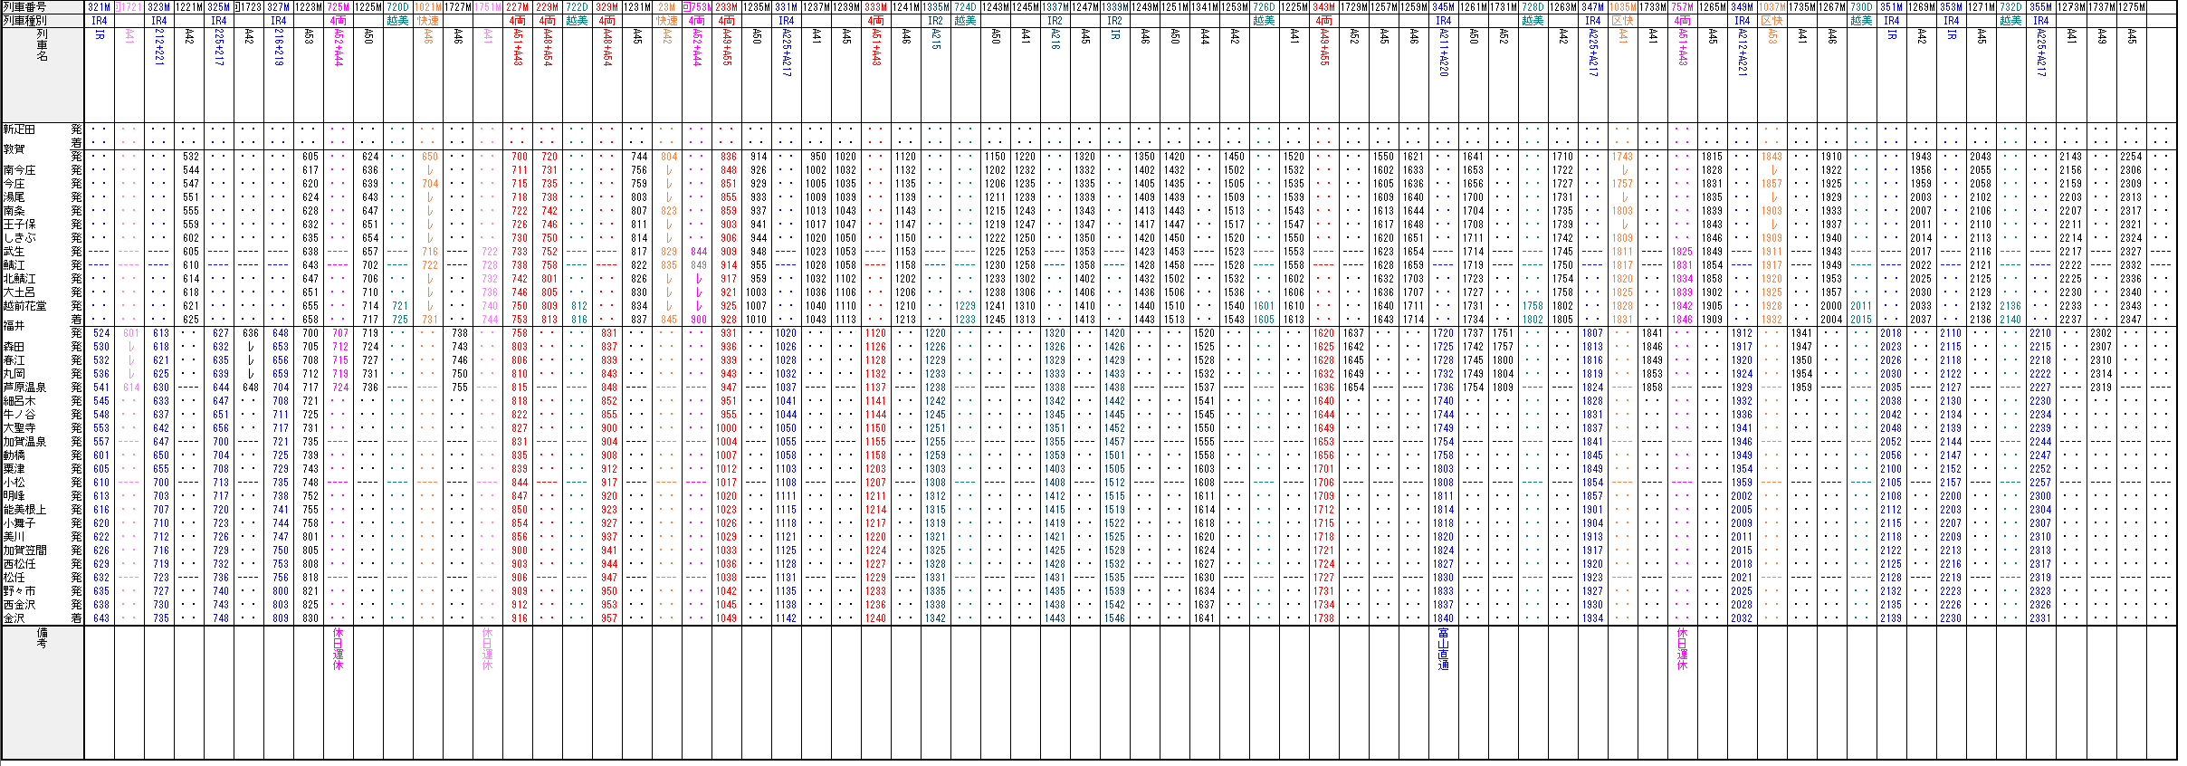2187x766 pixels.
Task: Select the 列車種別 row label
Action: (24, 20)
